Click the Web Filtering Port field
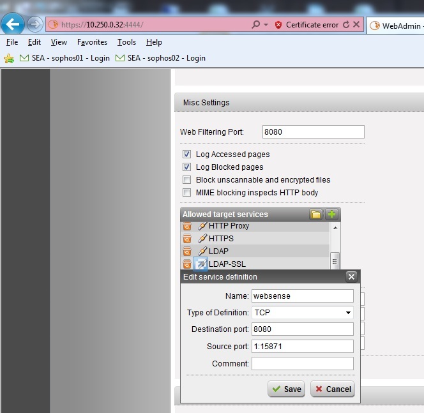The height and width of the screenshot is (413, 424). point(313,132)
